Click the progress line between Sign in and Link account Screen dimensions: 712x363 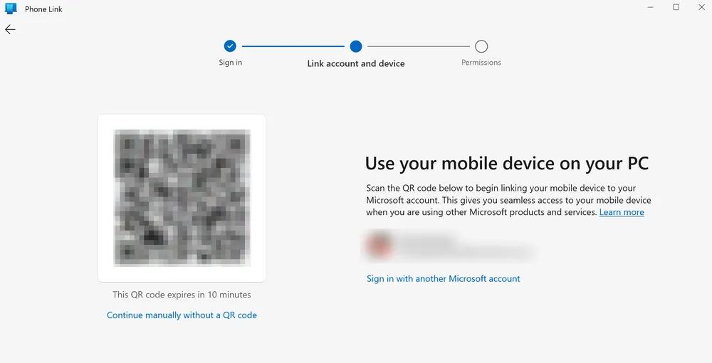click(x=293, y=46)
